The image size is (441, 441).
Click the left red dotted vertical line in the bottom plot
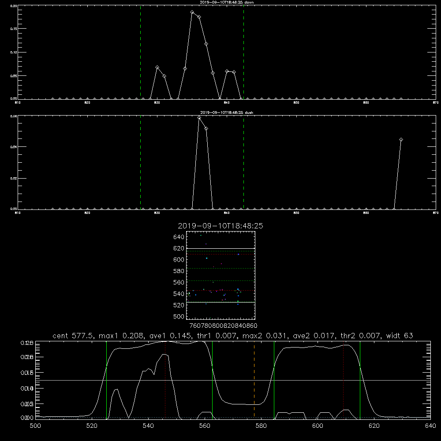point(165,380)
